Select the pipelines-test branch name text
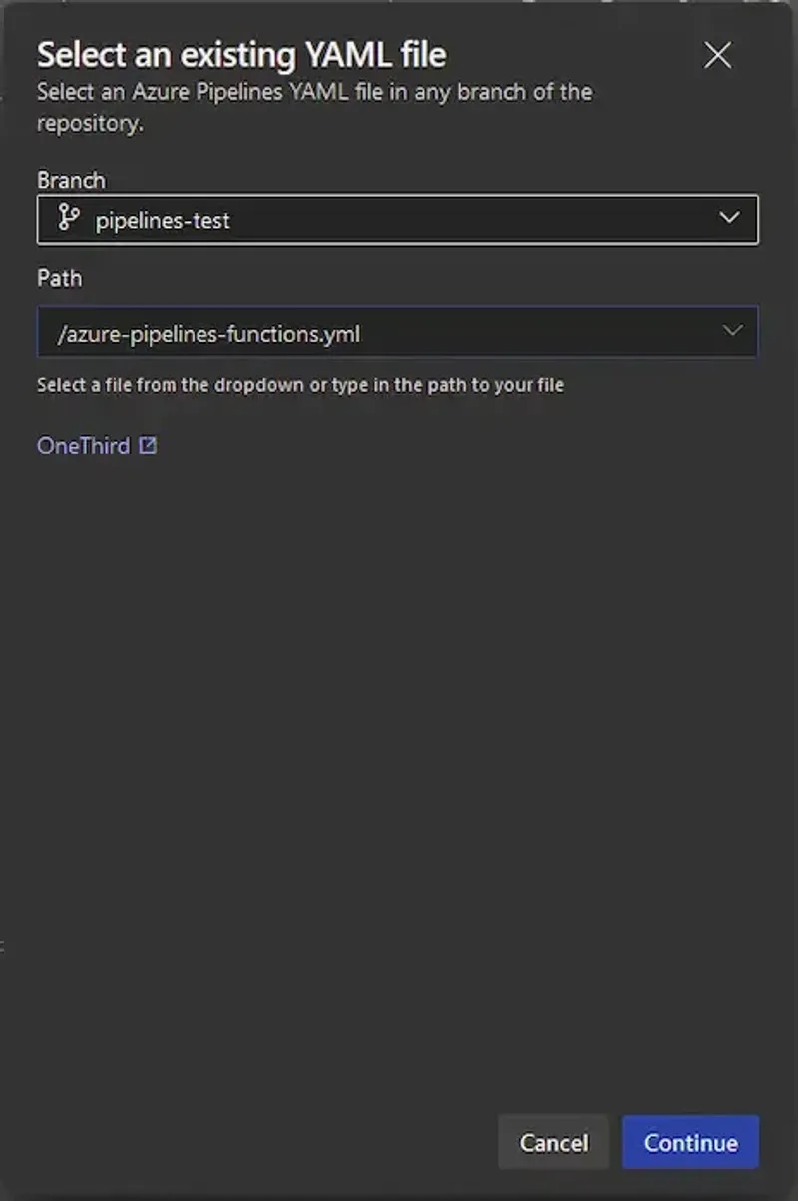 (163, 220)
